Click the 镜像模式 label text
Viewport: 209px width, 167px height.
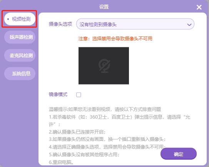58,94
